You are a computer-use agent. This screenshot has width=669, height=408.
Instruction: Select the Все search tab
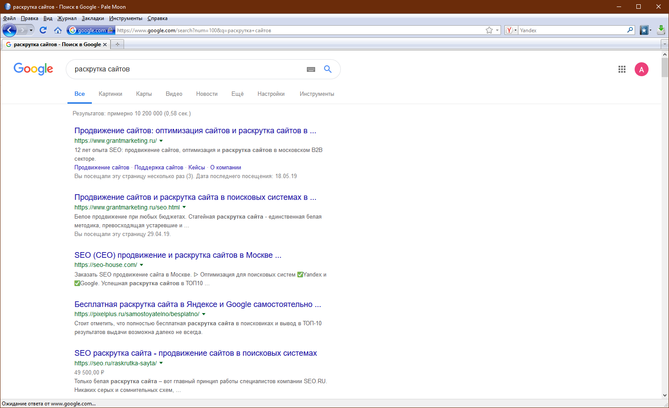click(80, 94)
